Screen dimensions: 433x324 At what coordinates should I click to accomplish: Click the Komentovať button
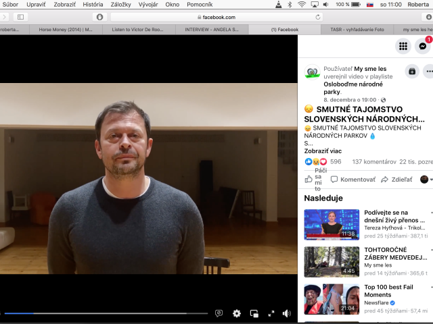pyautogui.click(x=353, y=180)
